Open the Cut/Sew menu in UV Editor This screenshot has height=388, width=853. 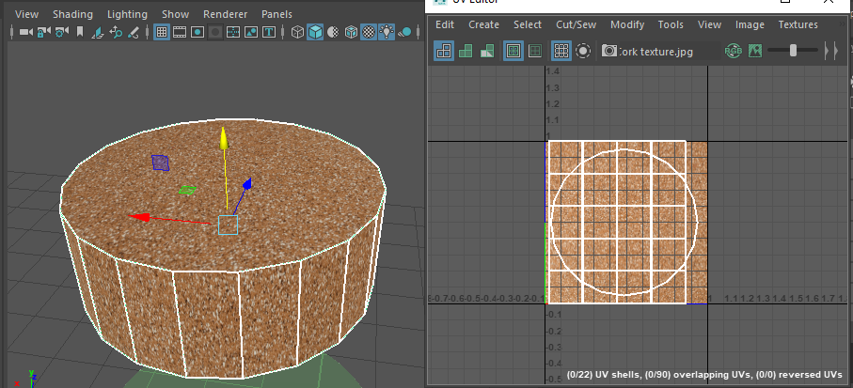click(x=576, y=24)
